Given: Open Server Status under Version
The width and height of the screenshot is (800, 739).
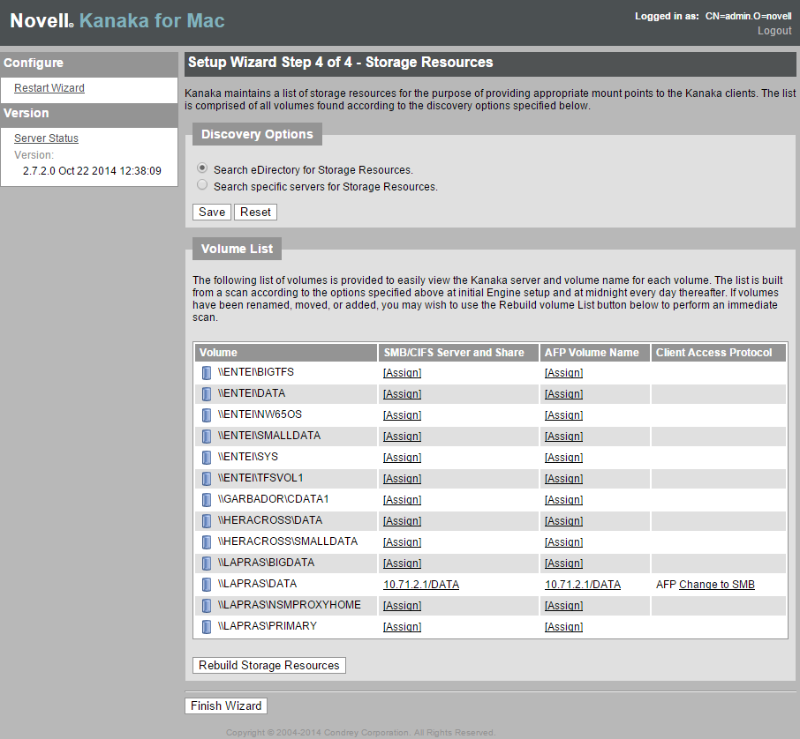Looking at the screenshot, I should [46, 138].
